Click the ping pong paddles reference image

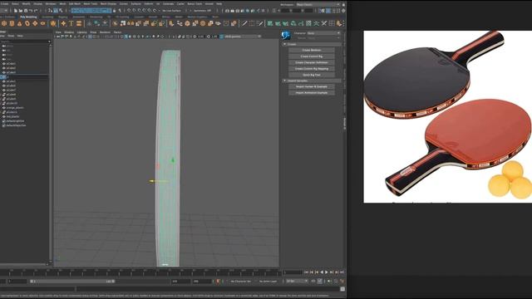[x=447, y=117]
